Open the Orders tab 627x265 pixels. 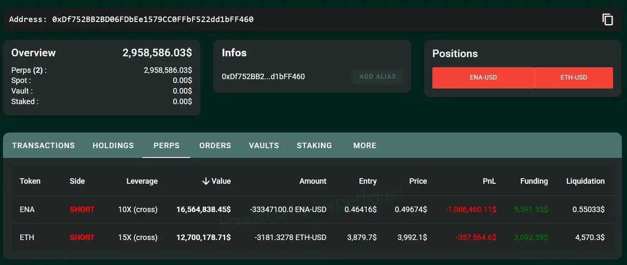pos(215,146)
